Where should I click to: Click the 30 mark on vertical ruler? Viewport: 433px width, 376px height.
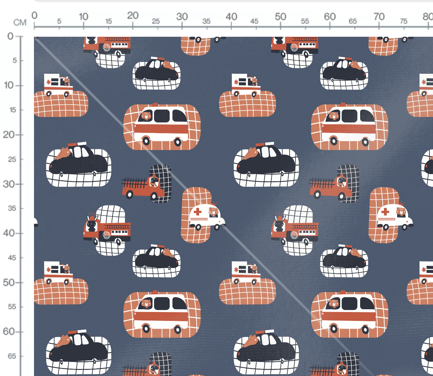[x=9, y=184]
